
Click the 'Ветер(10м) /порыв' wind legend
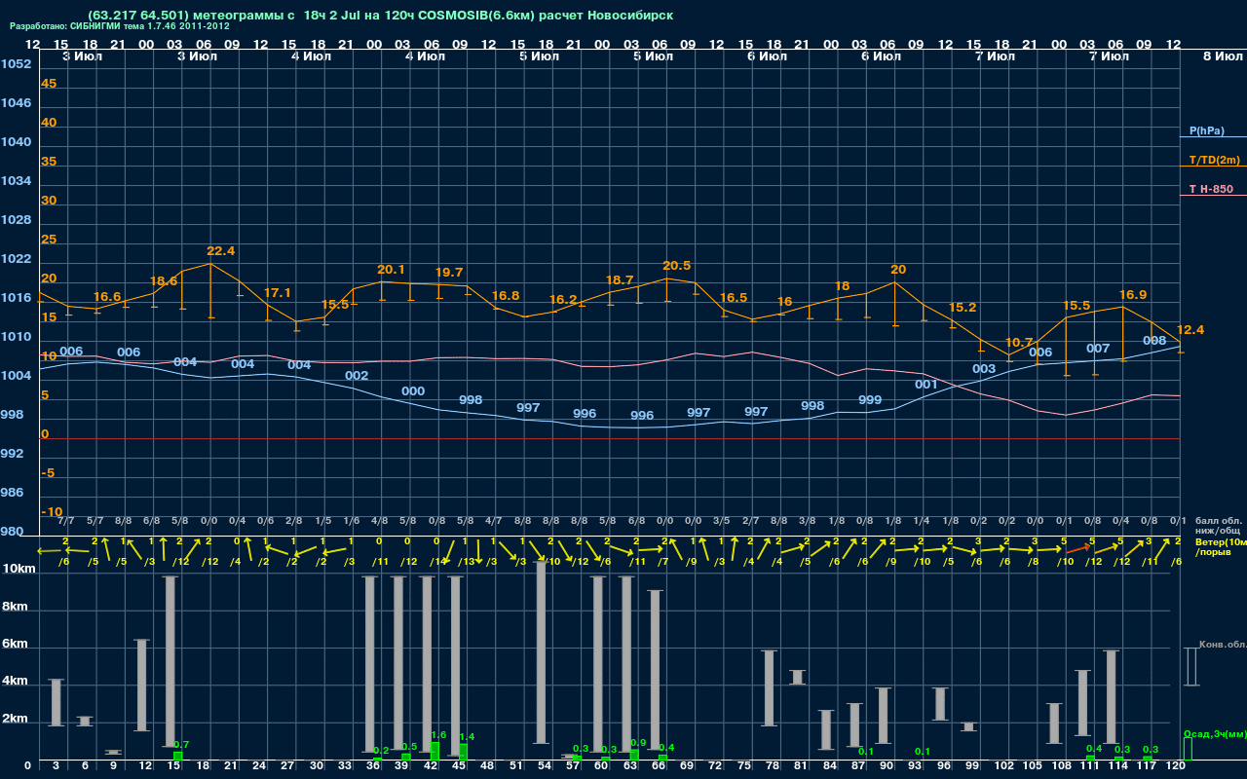pyautogui.click(x=1221, y=546)
